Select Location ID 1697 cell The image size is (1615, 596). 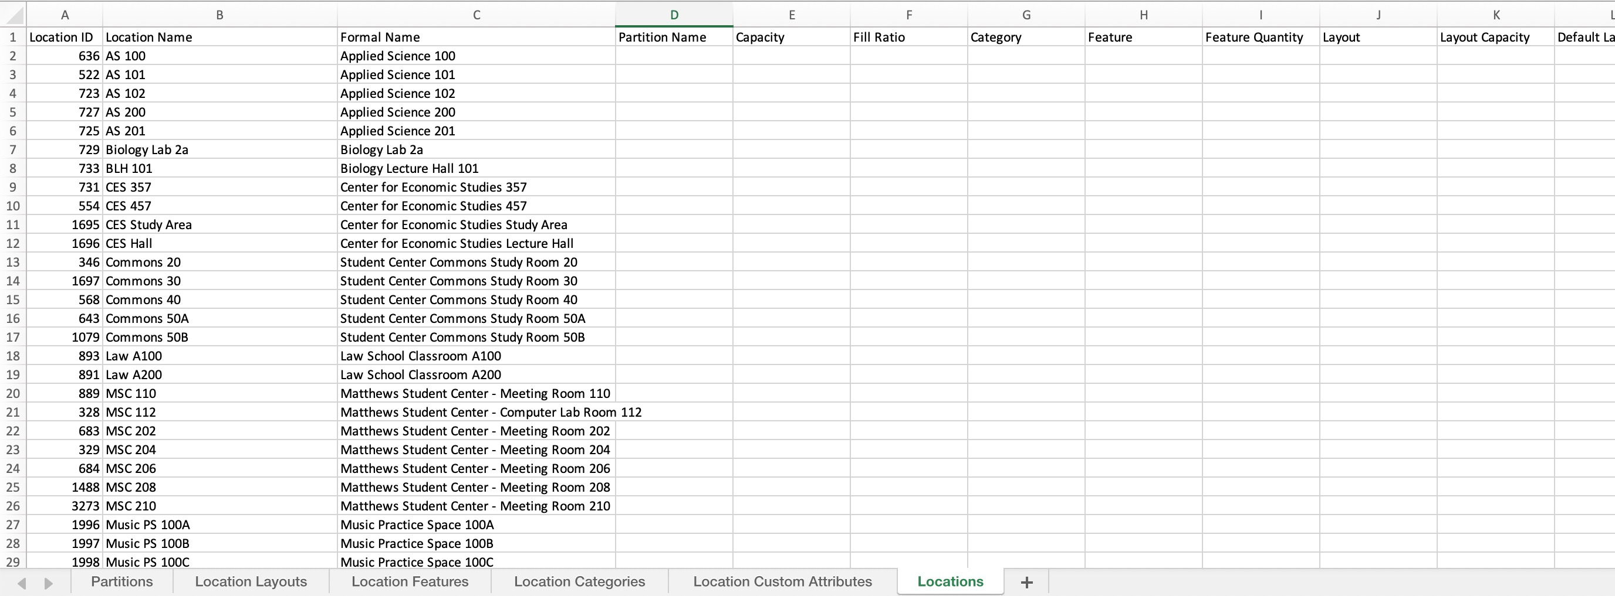[x=65, y=281]
